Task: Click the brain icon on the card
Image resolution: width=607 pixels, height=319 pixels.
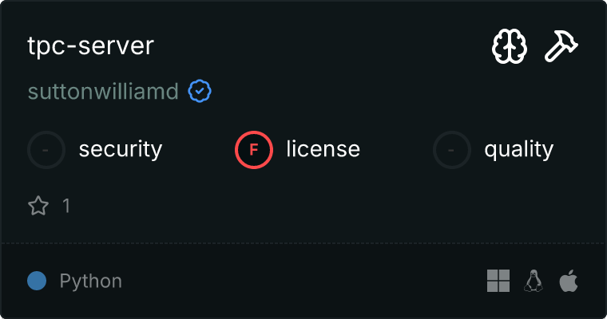Action: pyautogui.click(x=510, y=47)
